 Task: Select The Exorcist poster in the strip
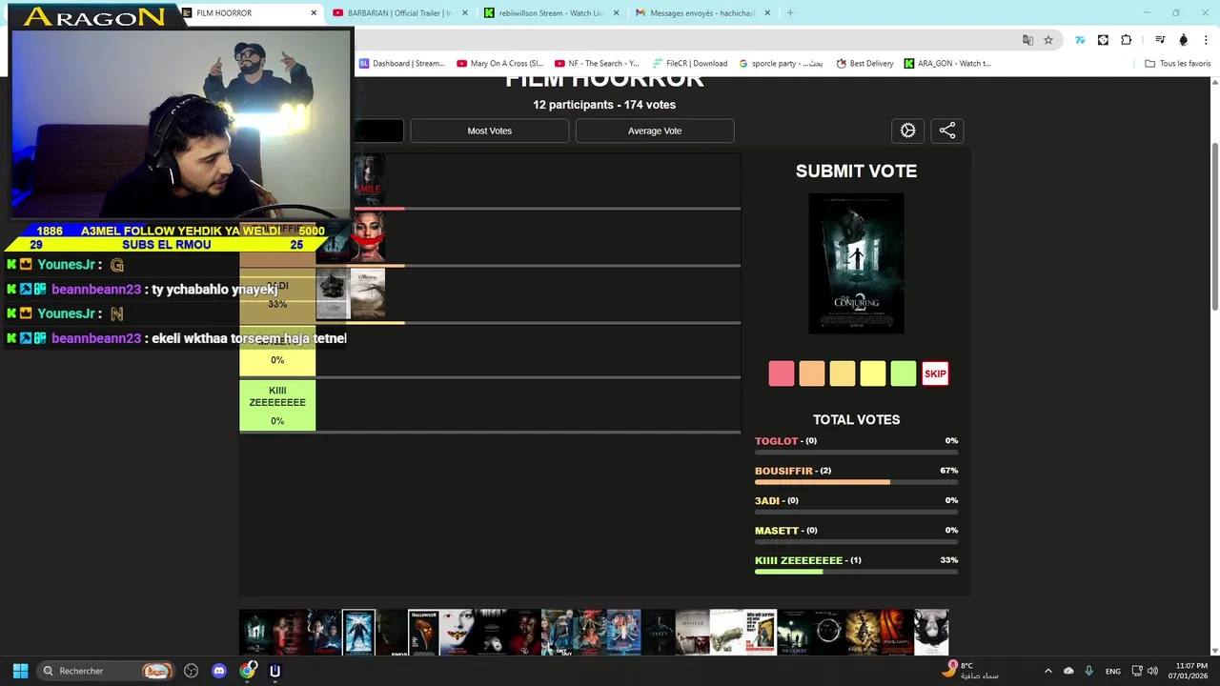pyautogui.click(x=793, y=633)
